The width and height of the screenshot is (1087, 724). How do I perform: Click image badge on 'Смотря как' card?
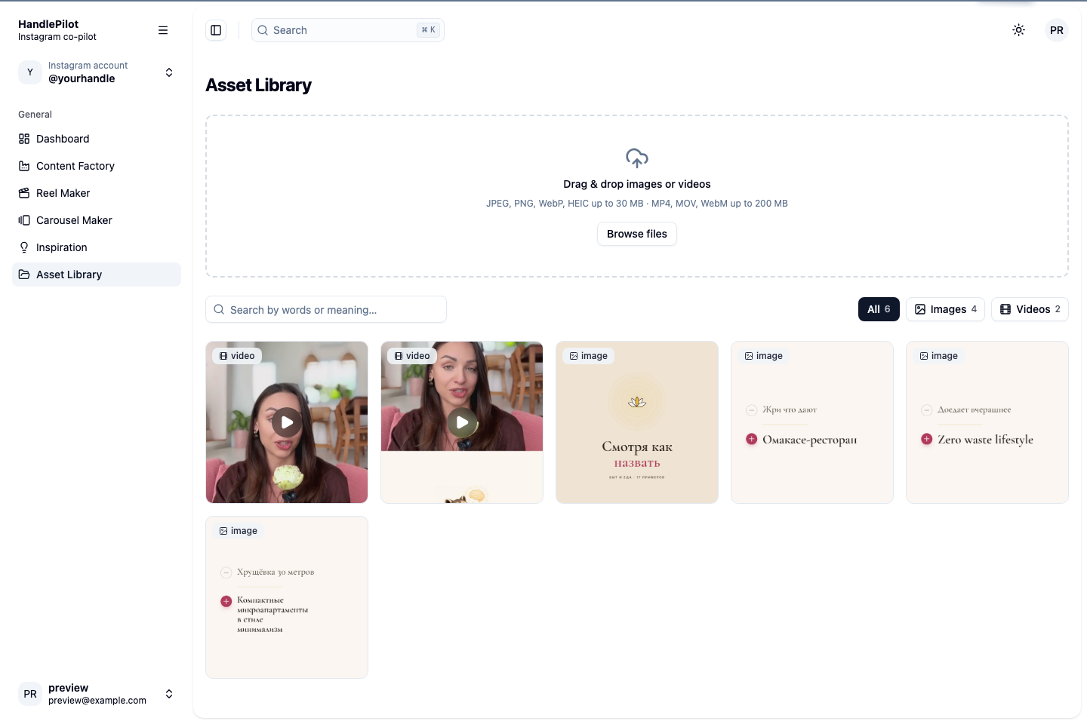588,356
